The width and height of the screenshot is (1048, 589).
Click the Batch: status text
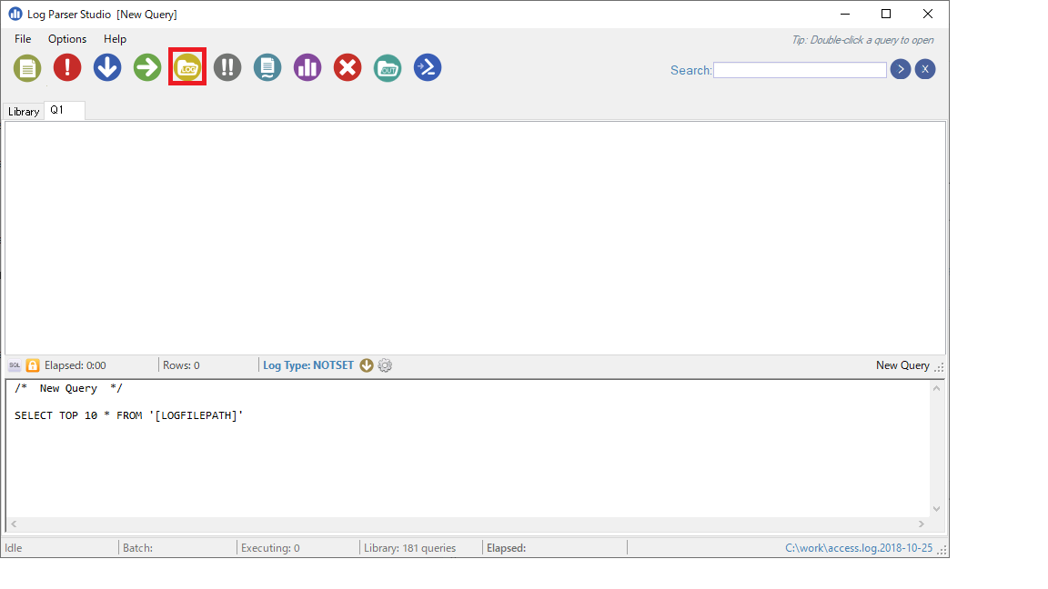(137, 548)
